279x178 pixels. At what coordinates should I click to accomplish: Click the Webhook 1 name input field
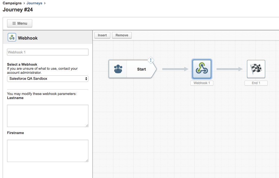click(x=47, y=52)
